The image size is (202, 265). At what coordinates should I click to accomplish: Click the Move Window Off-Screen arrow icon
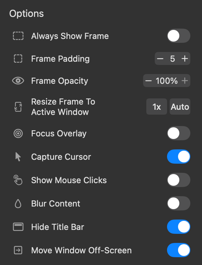tap(18, 250)
